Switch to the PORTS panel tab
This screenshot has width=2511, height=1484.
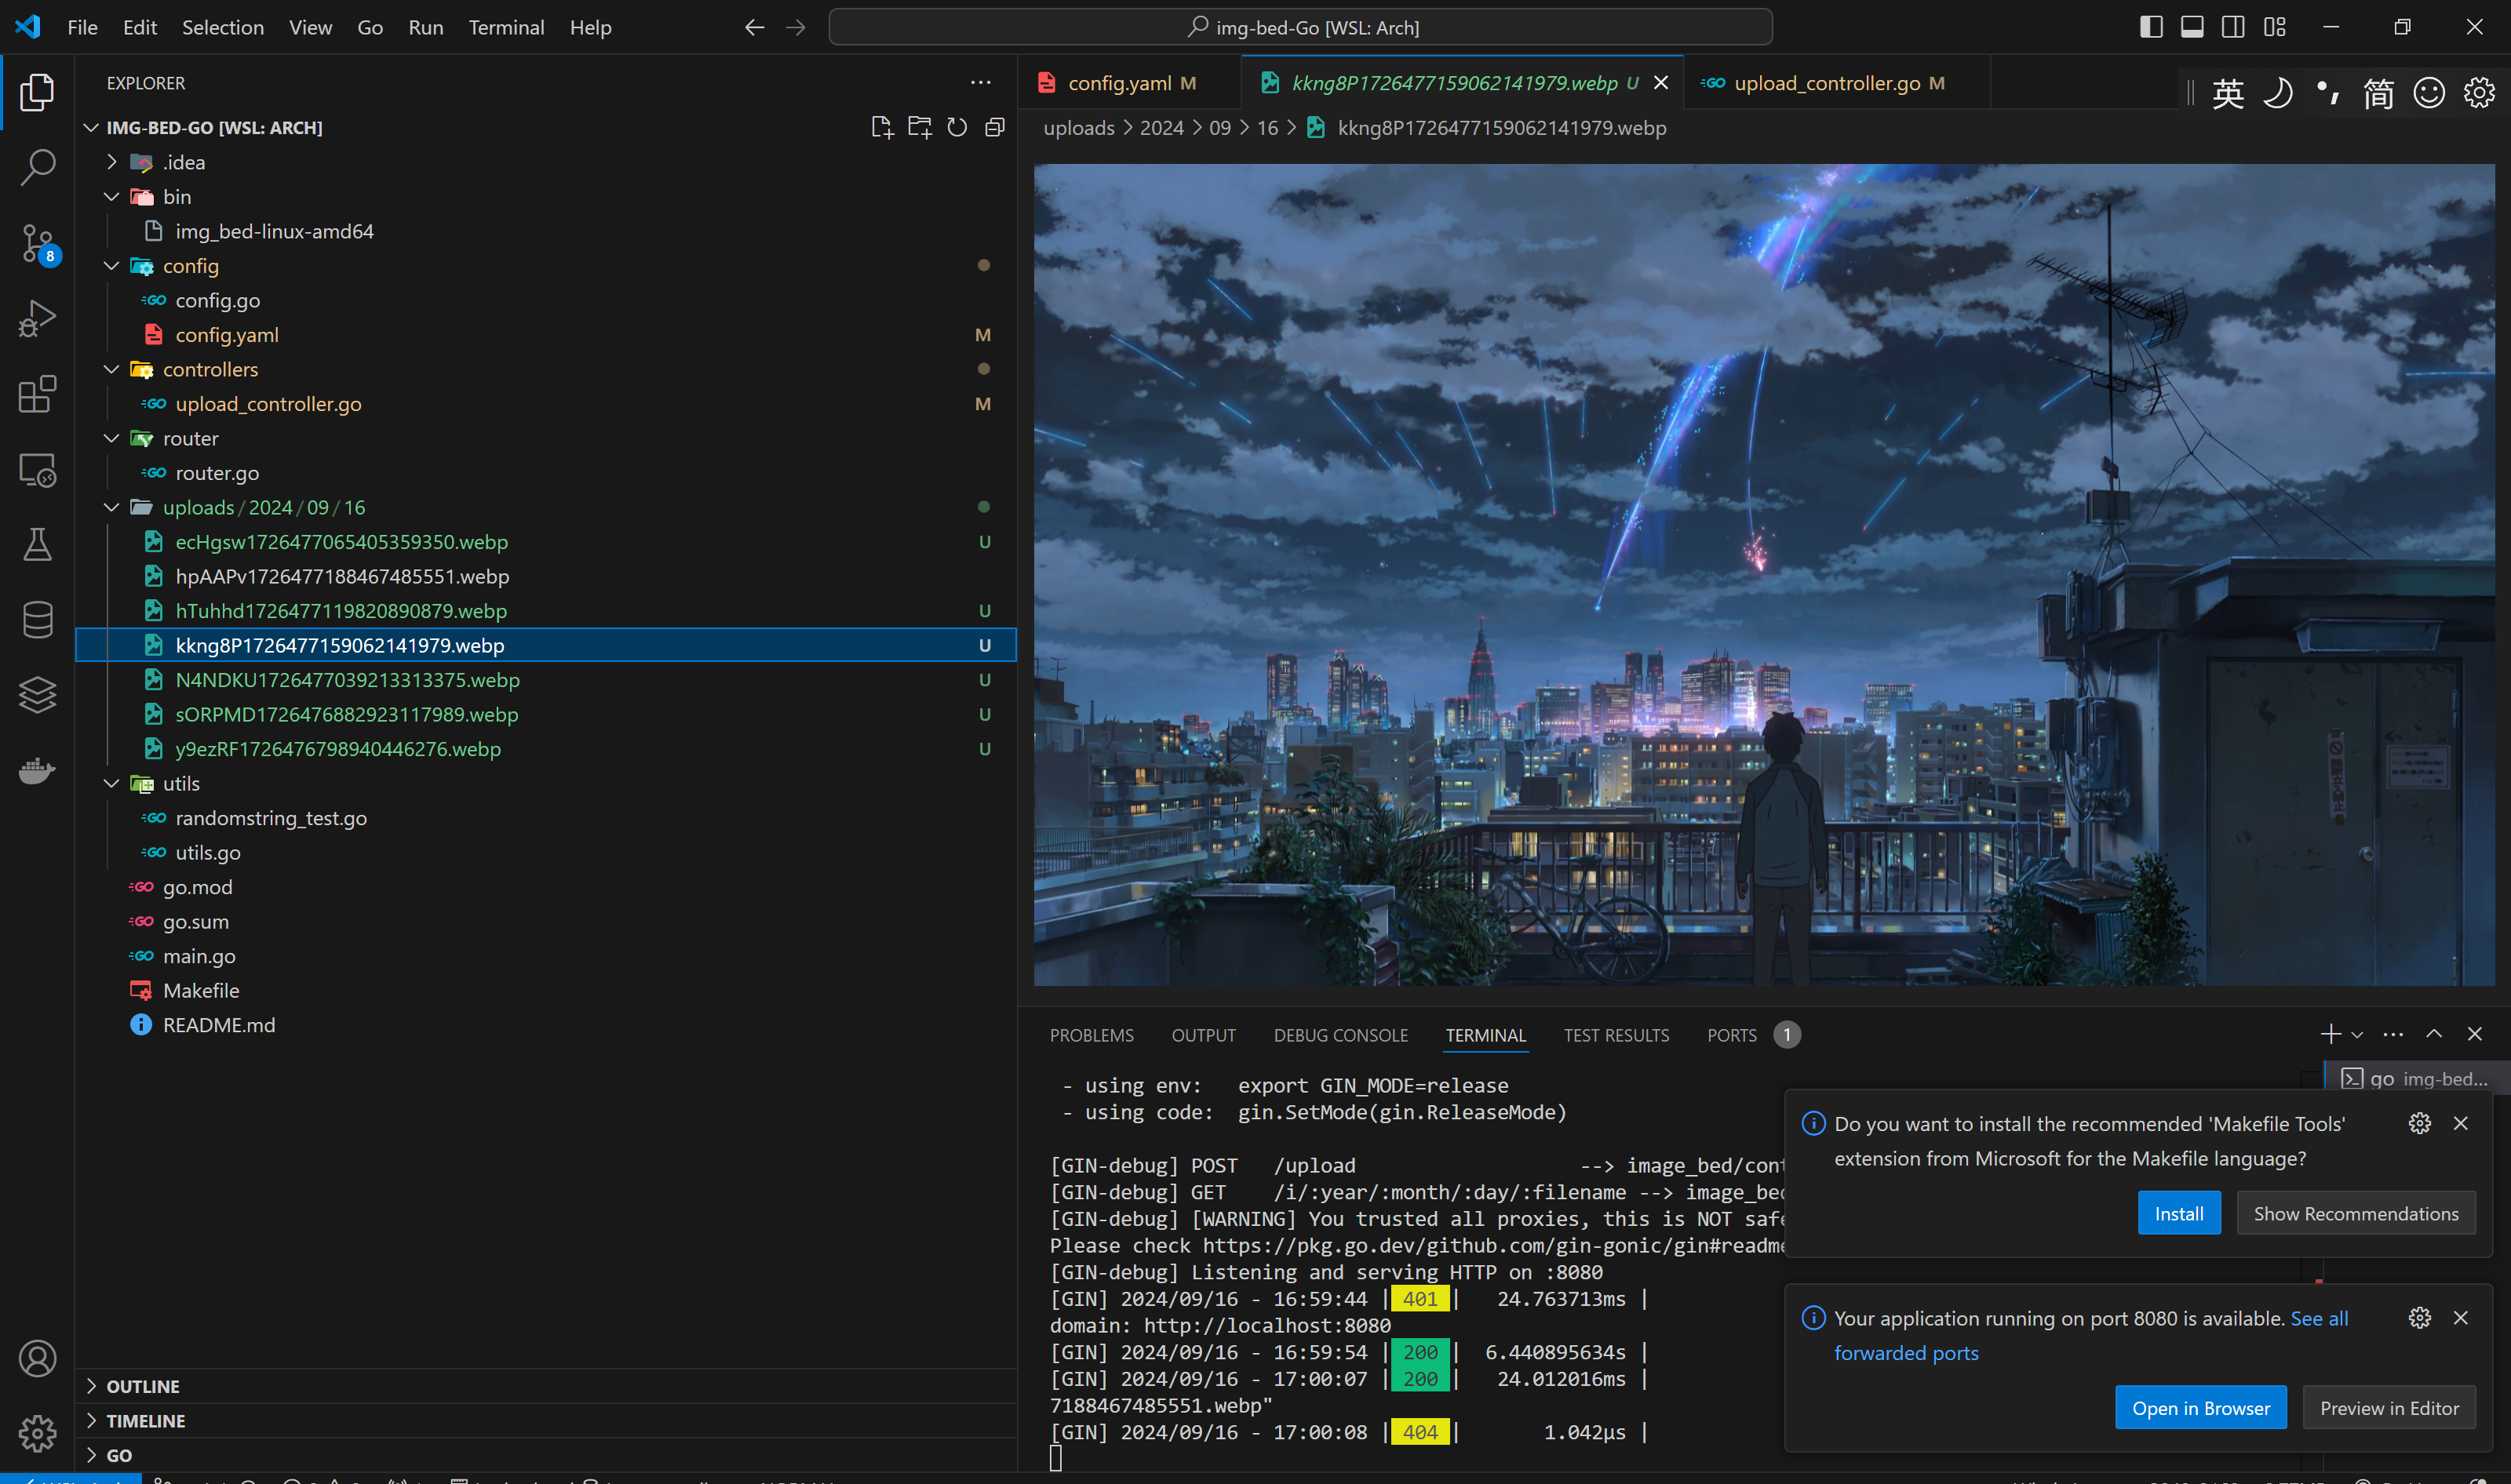(x=1732, y=1035)
